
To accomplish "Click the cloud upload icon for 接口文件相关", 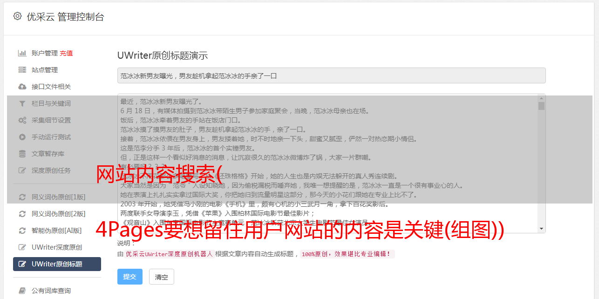I will tap(22, 87).
